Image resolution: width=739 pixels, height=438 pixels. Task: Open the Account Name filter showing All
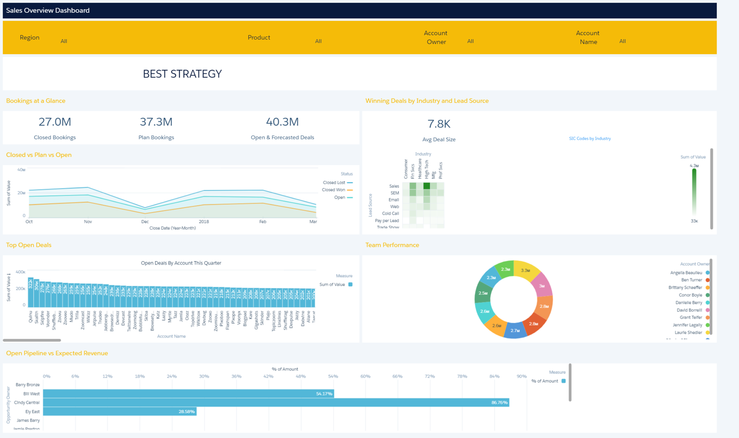(622, 41)
